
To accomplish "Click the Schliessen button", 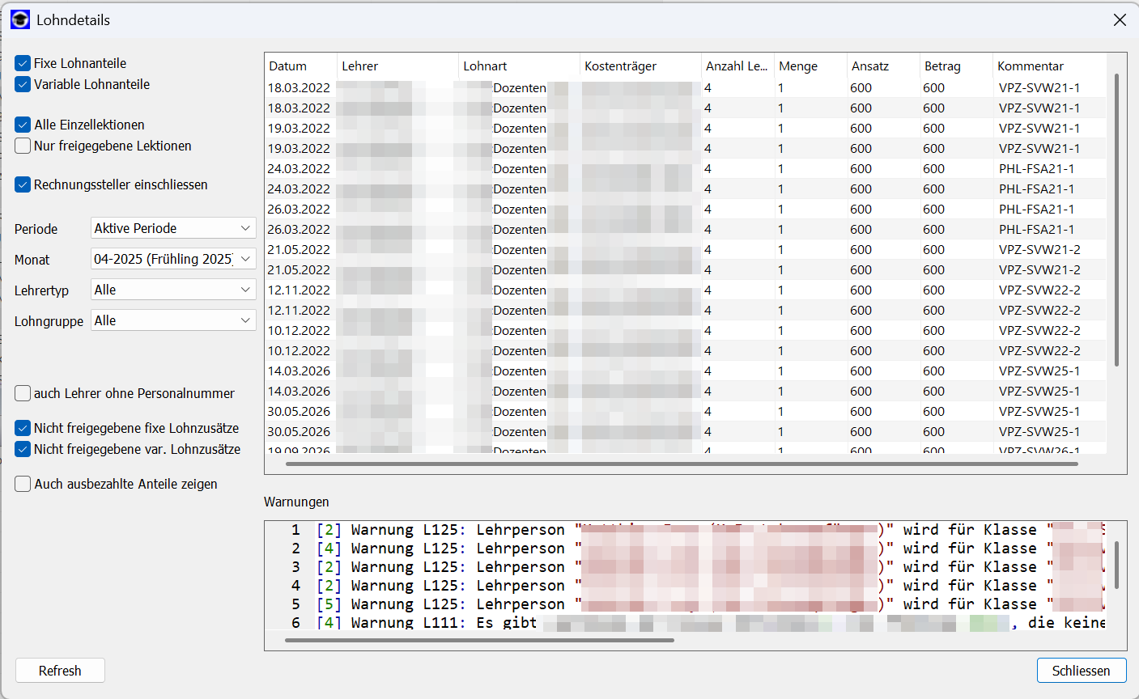I will 1081,671.
